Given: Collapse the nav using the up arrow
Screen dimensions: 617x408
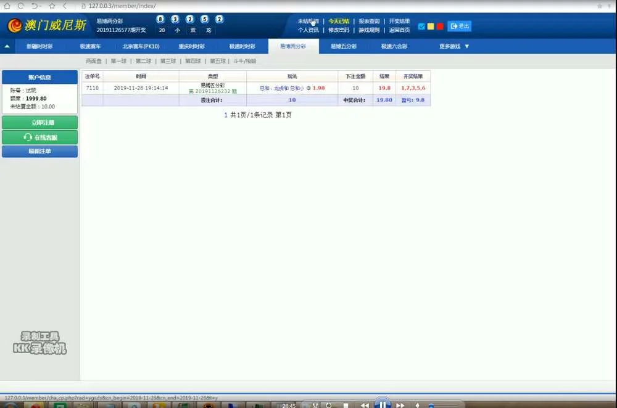Looking at the screenshot, I should coord(7,46).
